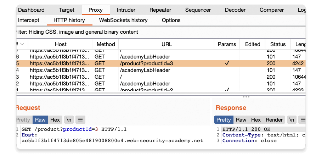Click the productId parameter in request
The width and height of the screenshot is (327, 162).
point(77,129)
